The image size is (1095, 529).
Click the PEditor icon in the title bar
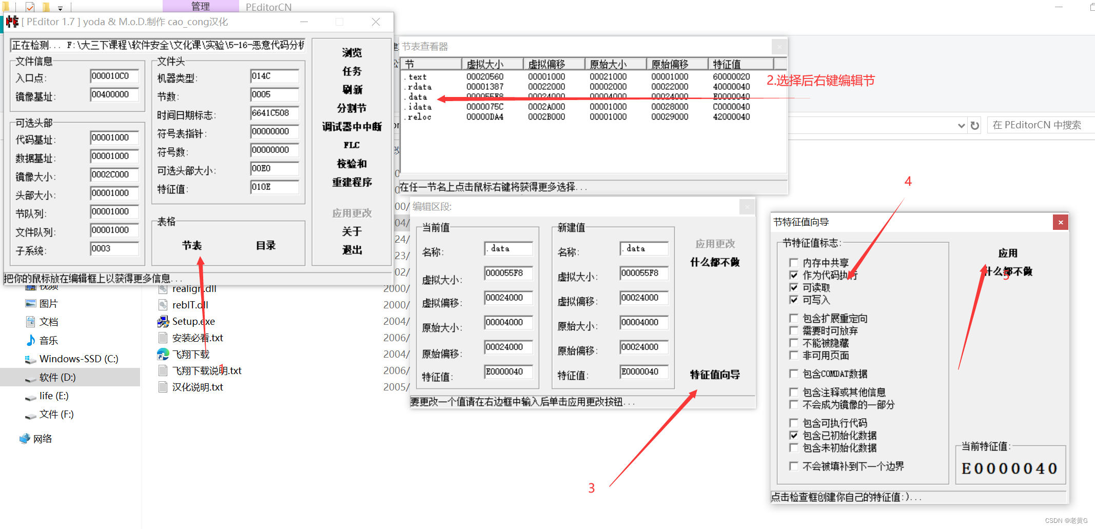pos(12,22)
